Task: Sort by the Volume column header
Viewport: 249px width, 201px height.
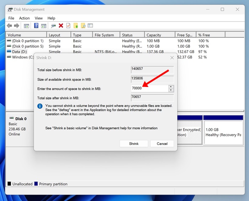Action: click(26, 35)
